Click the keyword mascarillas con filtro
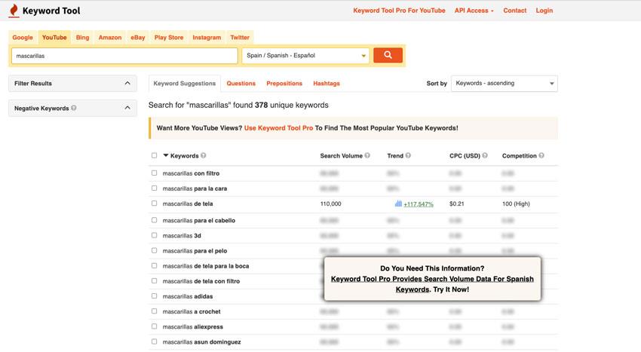641x352 pixels. pyautogui.click(x=191, y=173)
